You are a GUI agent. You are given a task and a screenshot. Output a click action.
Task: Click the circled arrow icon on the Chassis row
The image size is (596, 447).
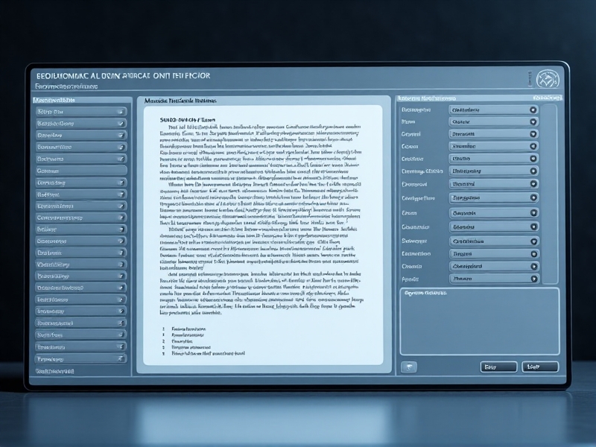pos(533,265)
